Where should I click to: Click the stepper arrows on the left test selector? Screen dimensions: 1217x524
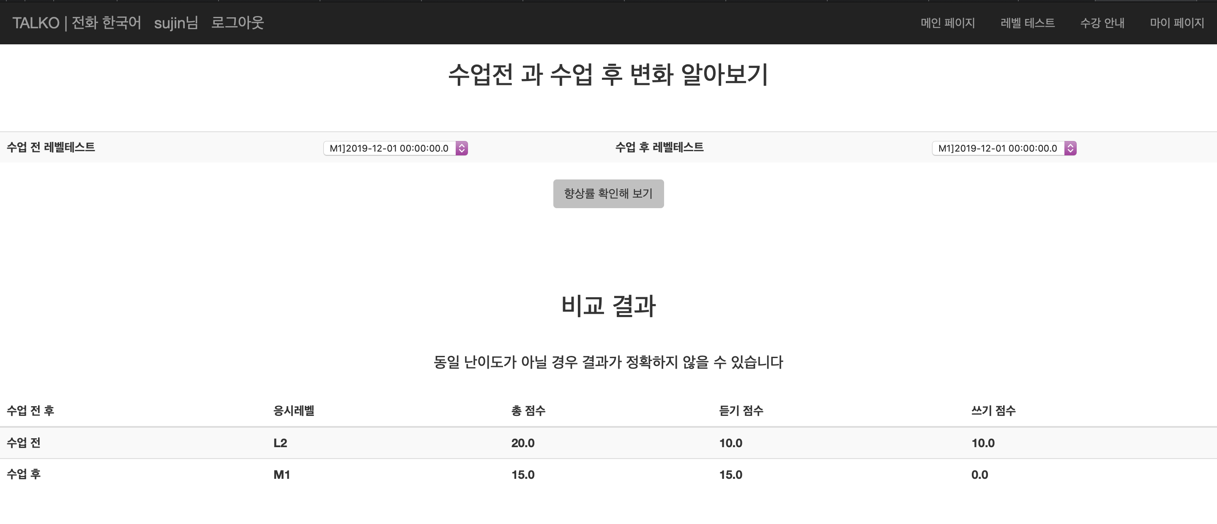(x=462, y=148)
